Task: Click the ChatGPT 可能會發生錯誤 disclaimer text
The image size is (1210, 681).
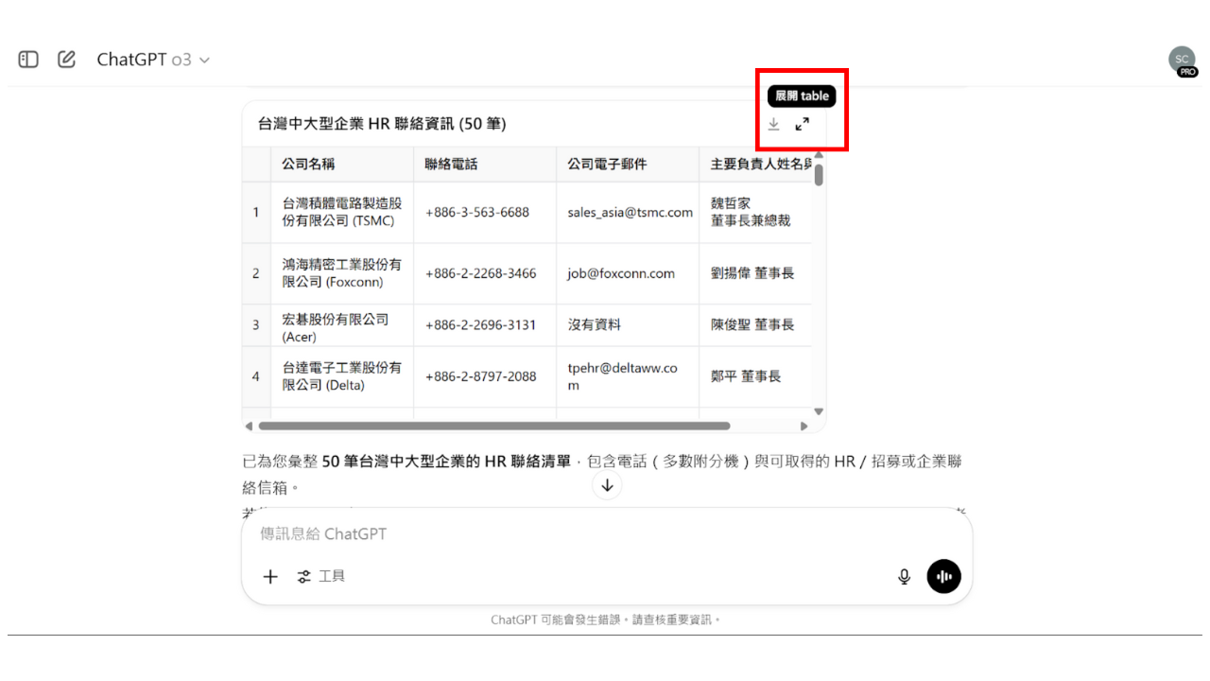Action: (606, 620)
